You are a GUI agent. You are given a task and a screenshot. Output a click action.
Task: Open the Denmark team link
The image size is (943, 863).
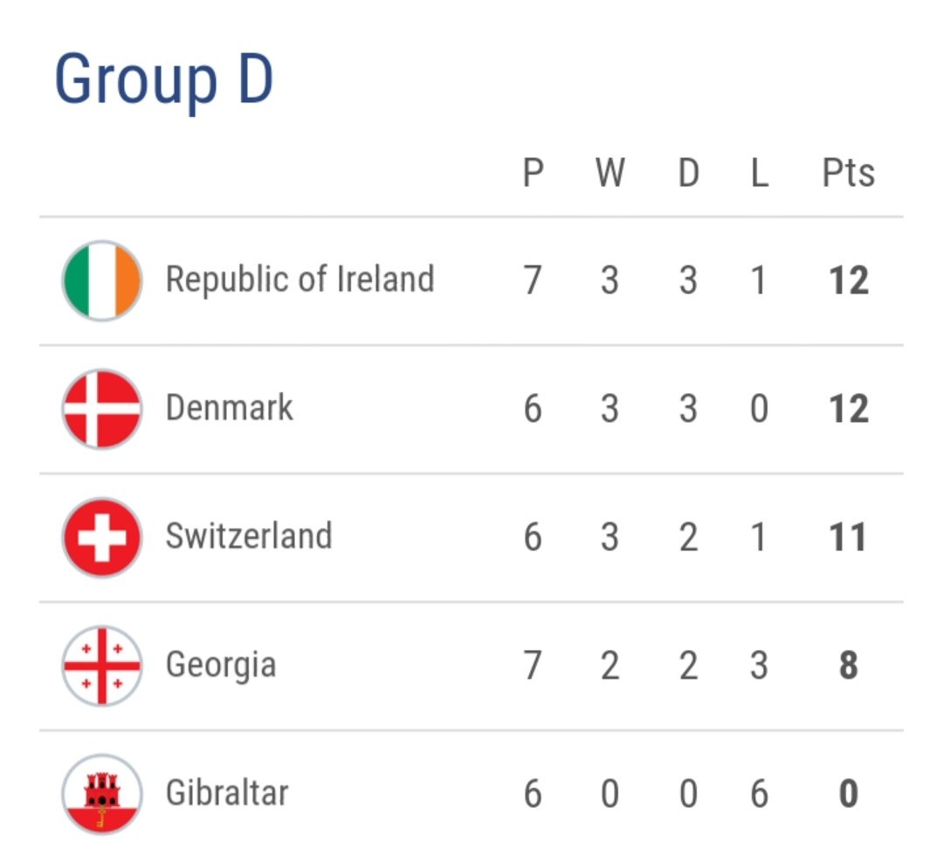coord(230,408)
